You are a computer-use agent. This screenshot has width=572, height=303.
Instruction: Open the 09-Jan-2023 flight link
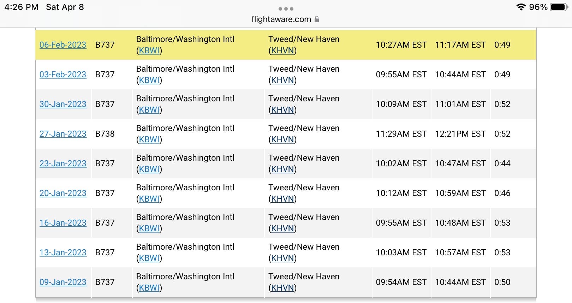(63, 282)
